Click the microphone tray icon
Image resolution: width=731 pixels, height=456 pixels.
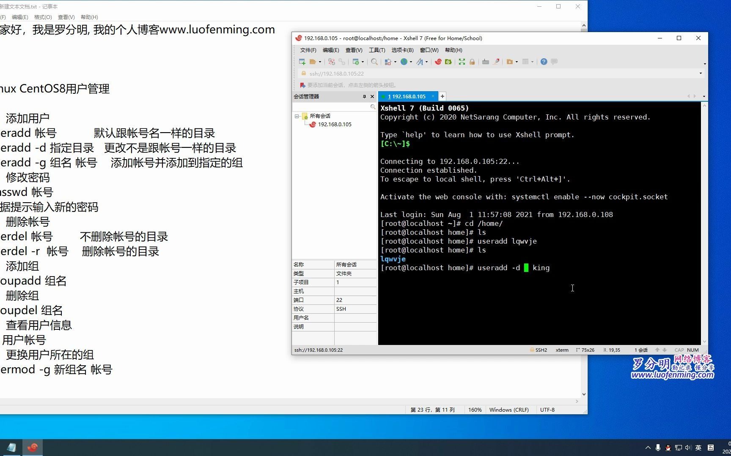pos(658,448)
